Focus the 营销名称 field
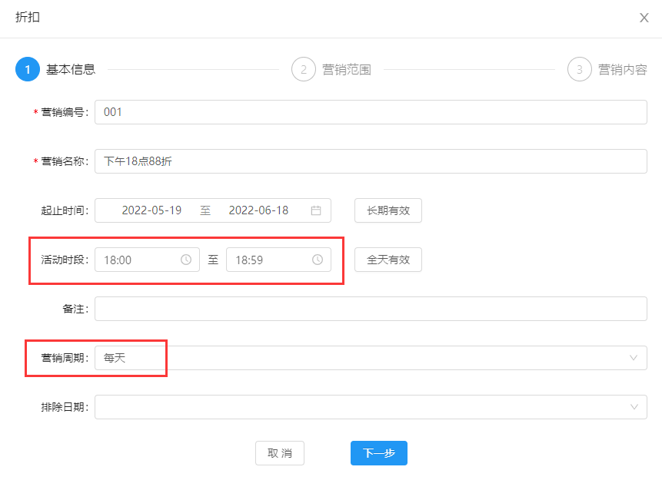The image size is (662, 480). [371, 161]
